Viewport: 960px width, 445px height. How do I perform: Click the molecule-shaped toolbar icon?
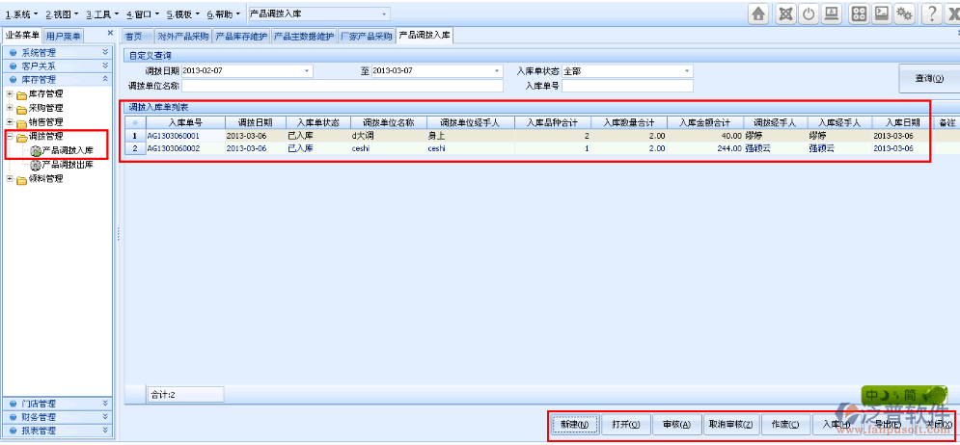pyautogui.click(x=785, y=13)
